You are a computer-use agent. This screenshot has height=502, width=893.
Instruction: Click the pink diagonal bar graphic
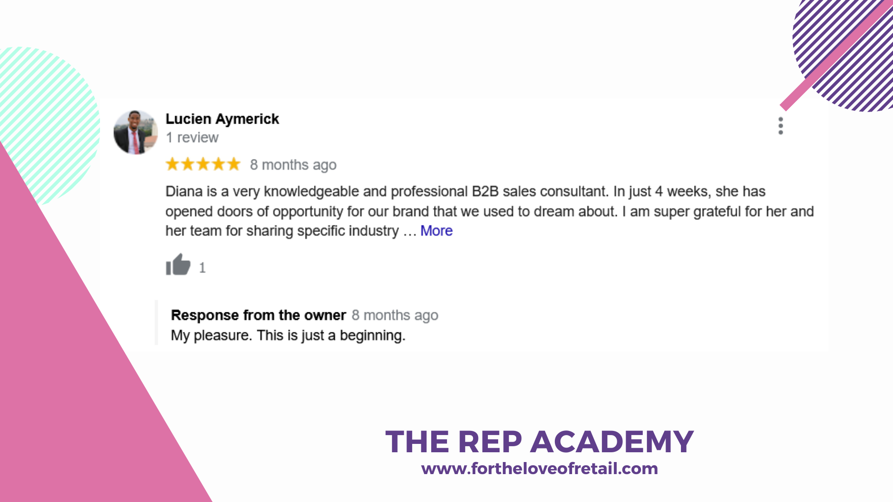click(835, 57)
